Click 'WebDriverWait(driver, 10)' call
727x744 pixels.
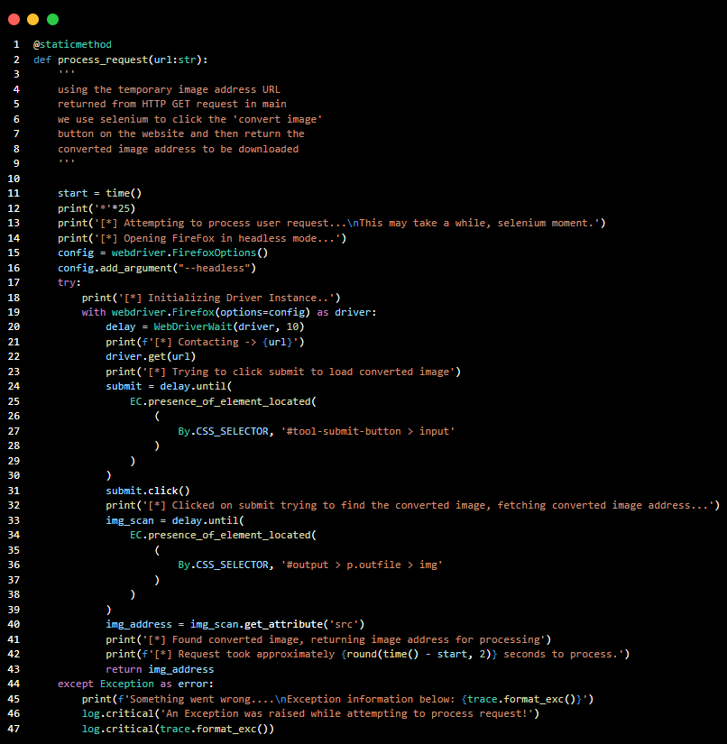coord(229,327)
